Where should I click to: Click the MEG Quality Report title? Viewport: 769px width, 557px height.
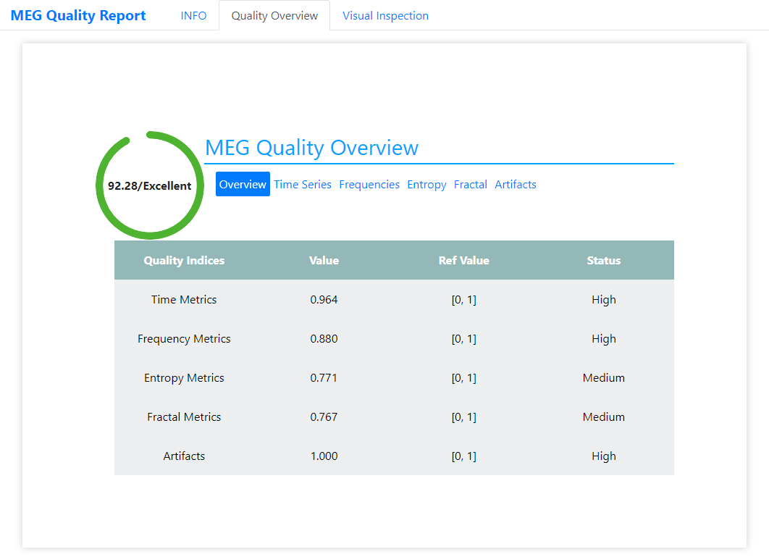coord(78,16)
